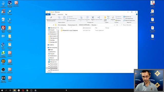Viewport: 164px width, 92px height.
Task: Select USB накопитель in navigation pane
Action: (x=53, y=70)
